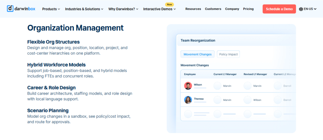Click Theresa's revised L1 manager Wilson

[x=257, y=100]
